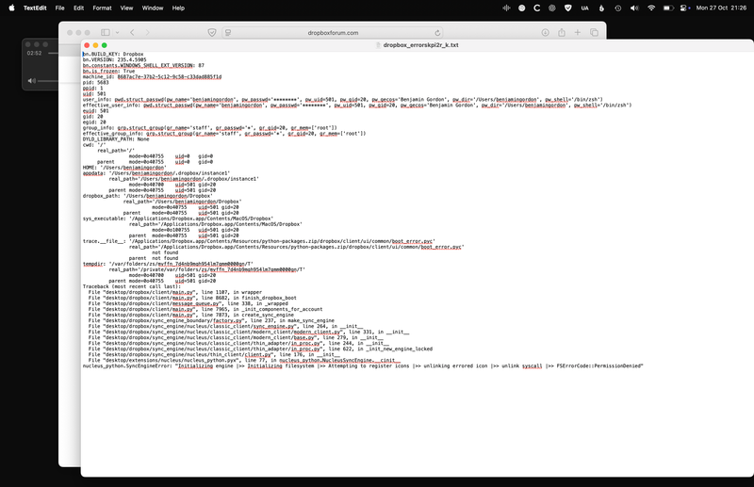Open the UA keyboard input source menu
Viewport: 754px width, 487px height.
point(584,8)
